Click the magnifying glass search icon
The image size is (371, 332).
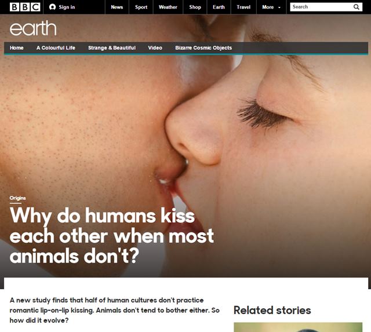click(x=357, y=7)
